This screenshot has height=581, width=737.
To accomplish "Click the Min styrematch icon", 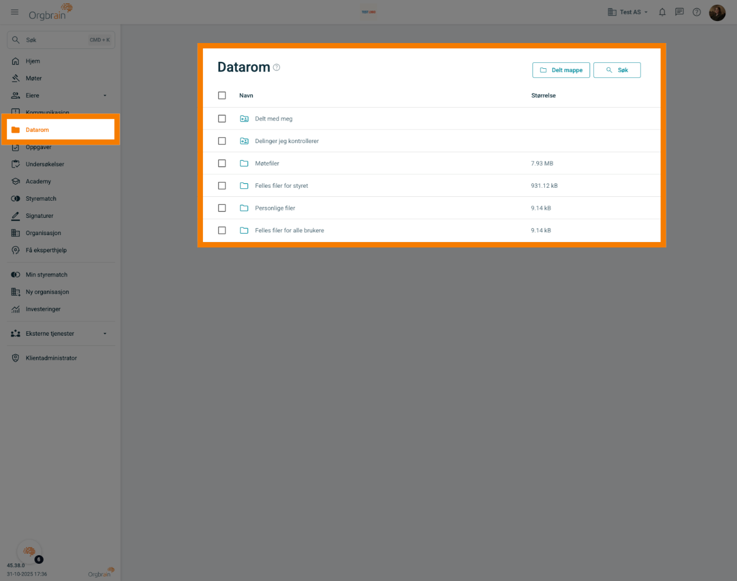I will pos(16,275).
